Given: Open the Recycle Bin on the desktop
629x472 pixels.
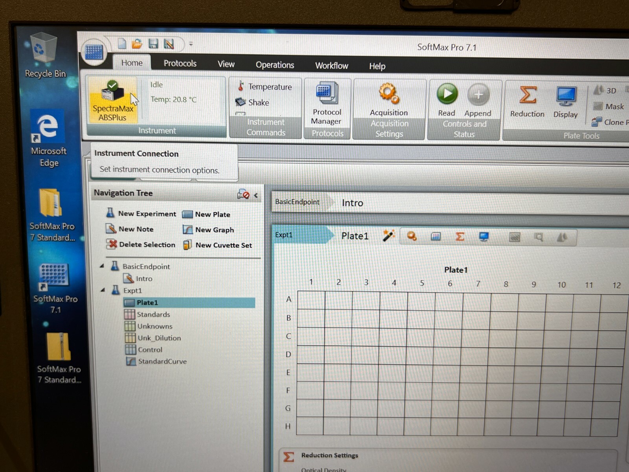Looking at the screenshot, I should (45, 55).
